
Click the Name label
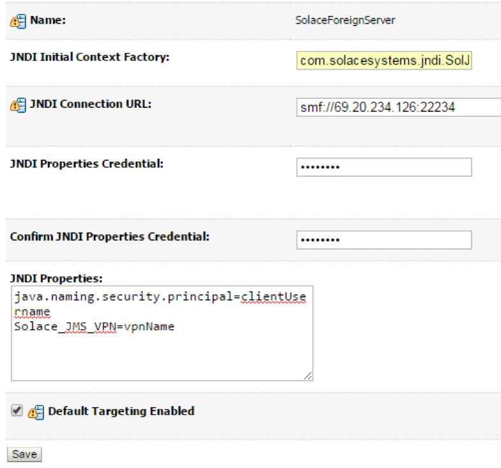[49, 20]
